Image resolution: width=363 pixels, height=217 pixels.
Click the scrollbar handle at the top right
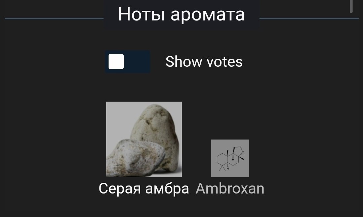(x=351, y=6)
